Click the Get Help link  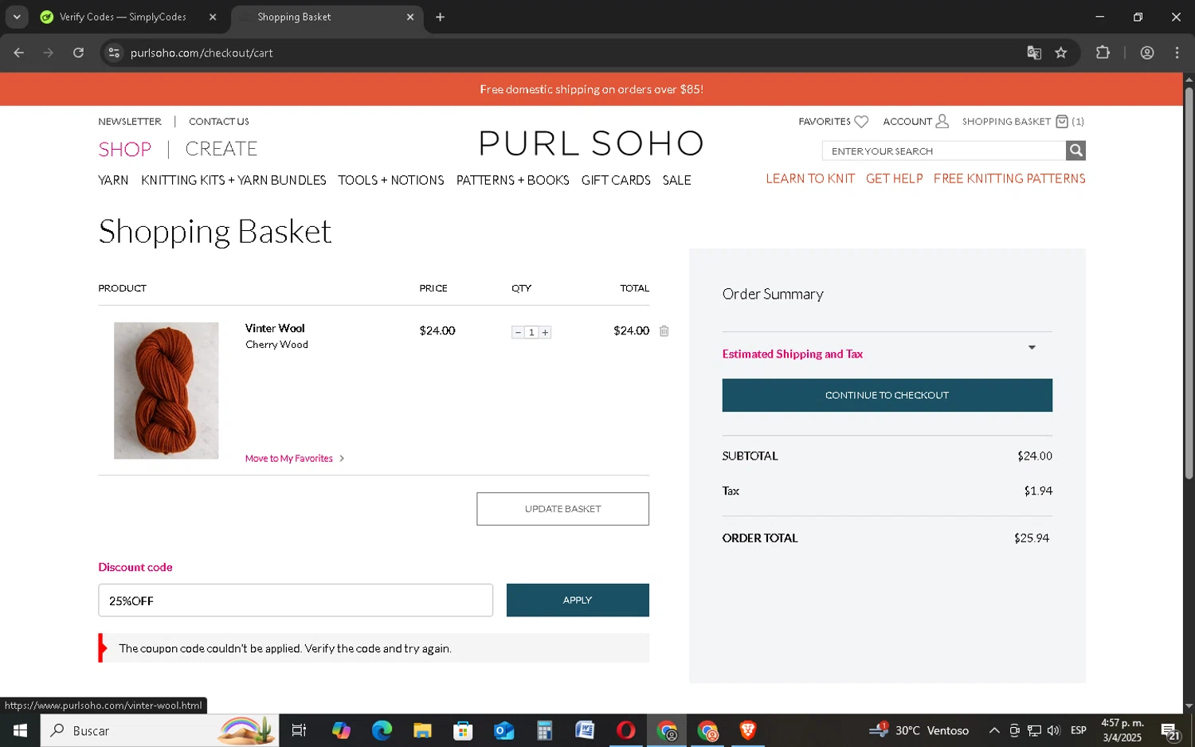pos(894,178)
